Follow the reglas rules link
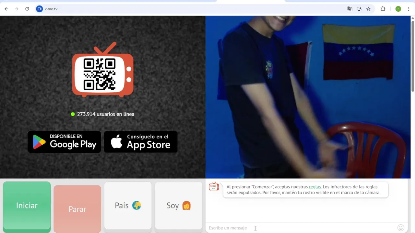415x233 pixels. [315, 187]
